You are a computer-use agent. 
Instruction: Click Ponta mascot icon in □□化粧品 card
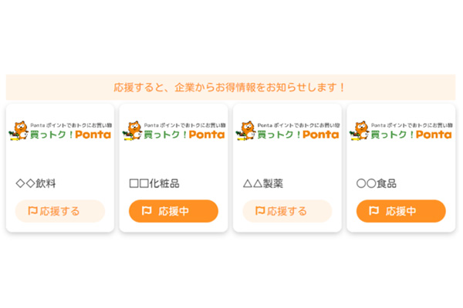pyautogui.click(x=133, y=130)
